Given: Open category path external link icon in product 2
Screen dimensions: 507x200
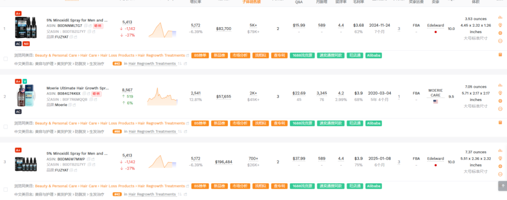Looking at the screenshot, I should click(x=187, y=124).
